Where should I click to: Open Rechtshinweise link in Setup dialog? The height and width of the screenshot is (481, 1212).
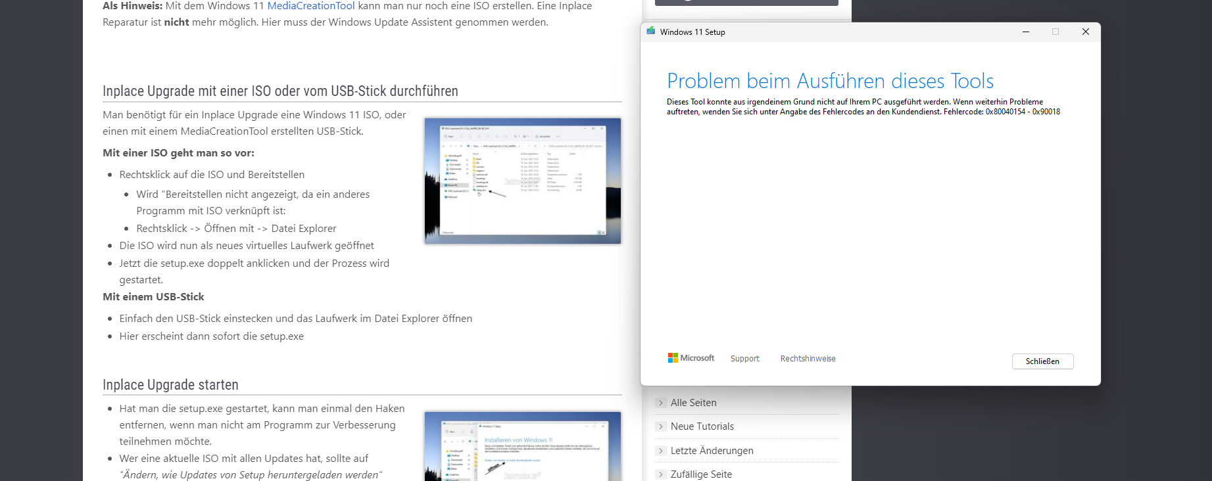point(808,359)
